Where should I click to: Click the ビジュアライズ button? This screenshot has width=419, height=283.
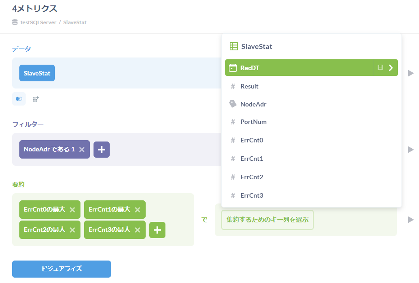(62, 269)
